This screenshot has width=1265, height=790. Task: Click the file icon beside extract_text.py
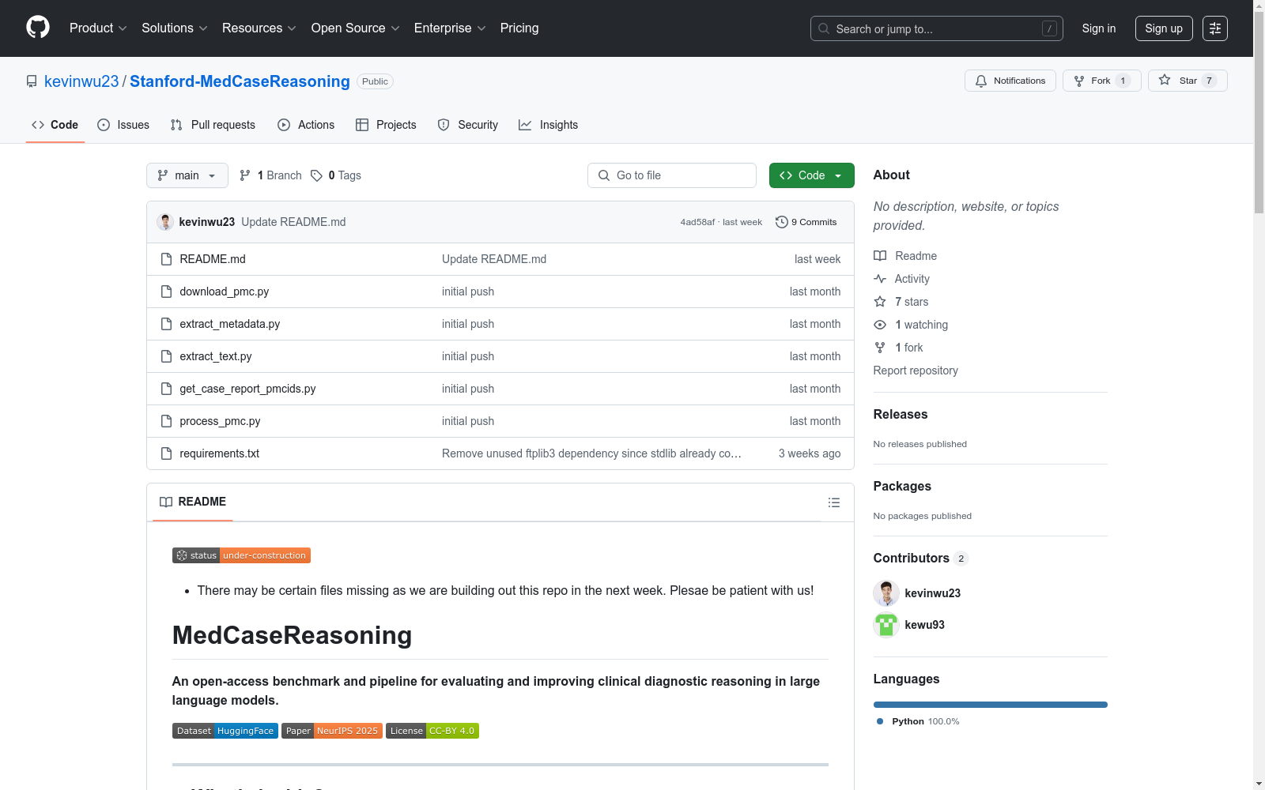166,356
